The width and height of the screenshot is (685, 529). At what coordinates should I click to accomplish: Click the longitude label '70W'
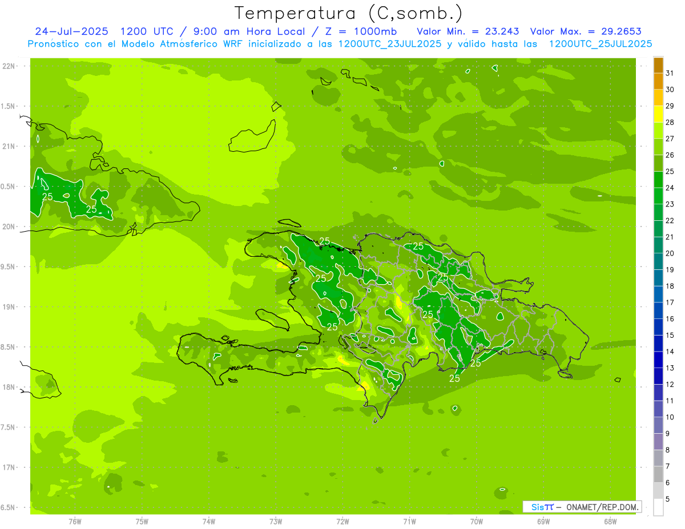[x=477, y=522]
